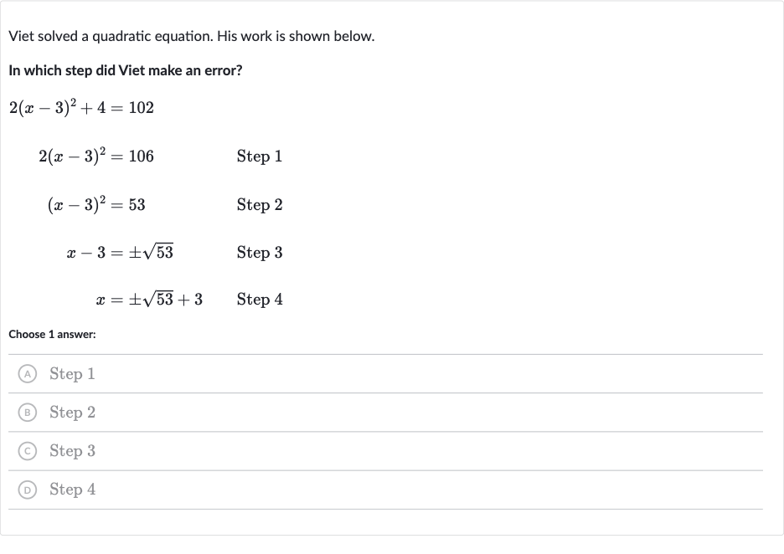Click the bold question about Viet's error

[x=126, y=70]
